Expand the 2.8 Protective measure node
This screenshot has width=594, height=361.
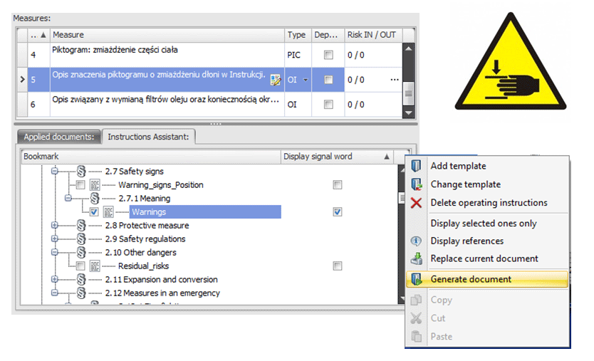point(54,226)
